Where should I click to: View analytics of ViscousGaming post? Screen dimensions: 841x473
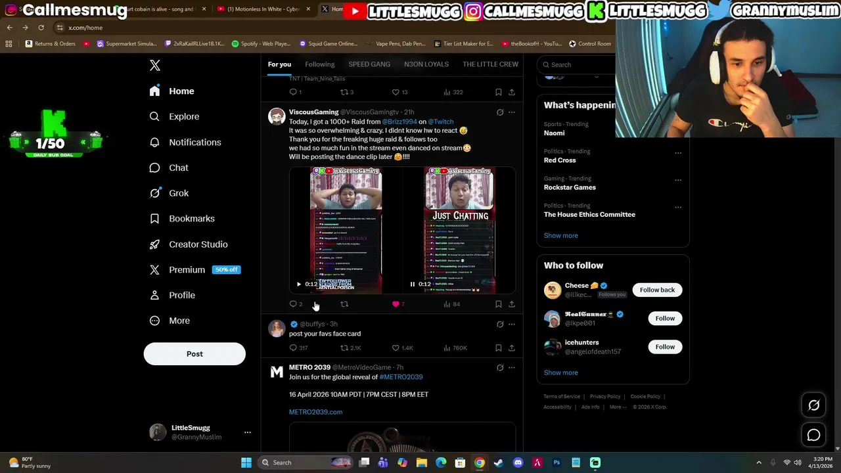(x=451, y=304)
